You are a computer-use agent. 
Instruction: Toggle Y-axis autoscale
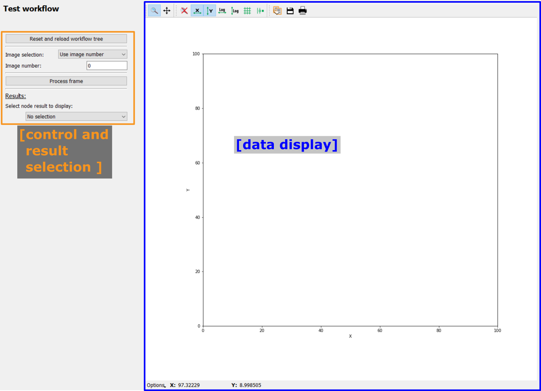210,11
